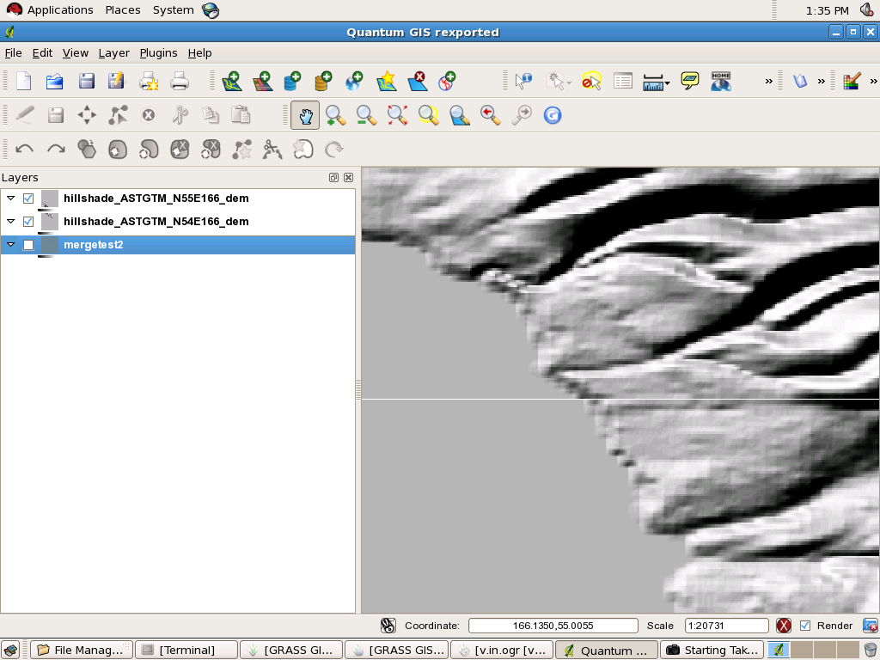Image resolution: width=880 pixels, height=660 pixels.
Task: Click the Zoom In magnifier tool
Action: [335, 115]
